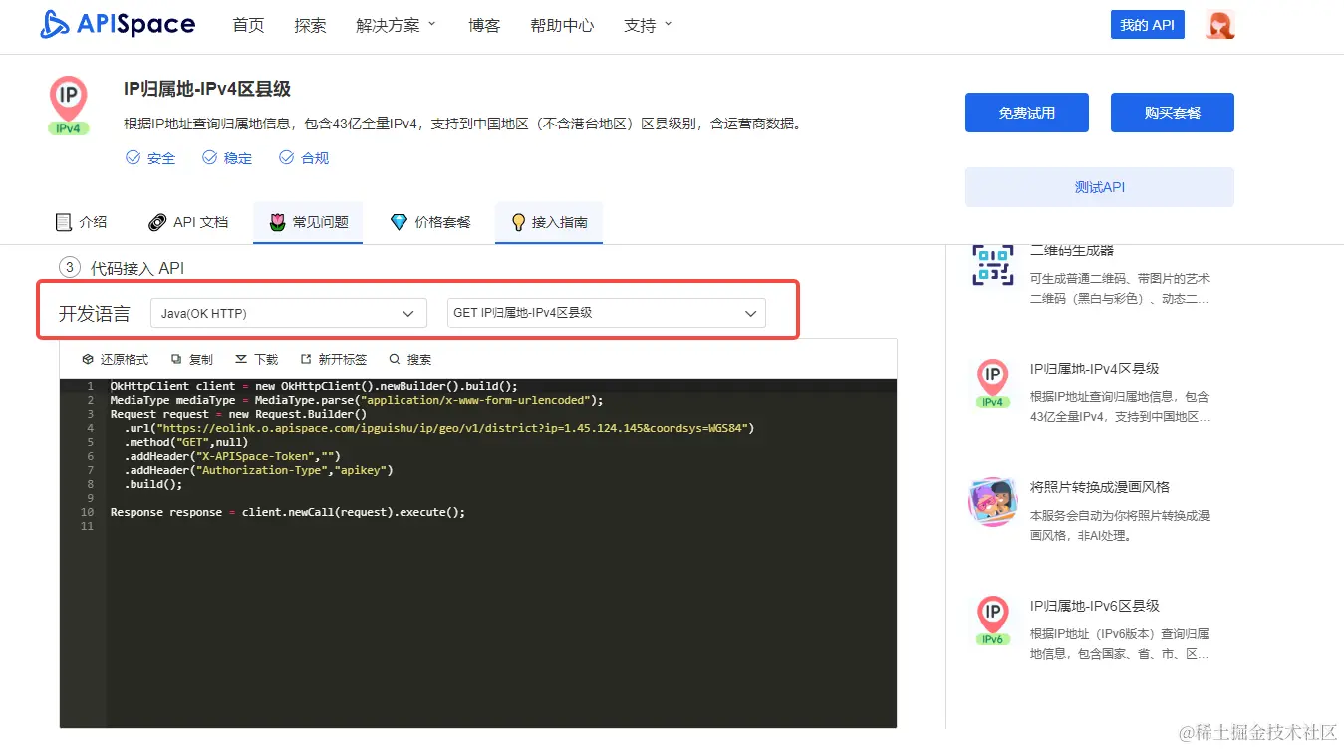The height and width of the screenshot is (749, 1344).
Task: Switch to the 价格套餐 tab
Action: [x=430, y=222]
